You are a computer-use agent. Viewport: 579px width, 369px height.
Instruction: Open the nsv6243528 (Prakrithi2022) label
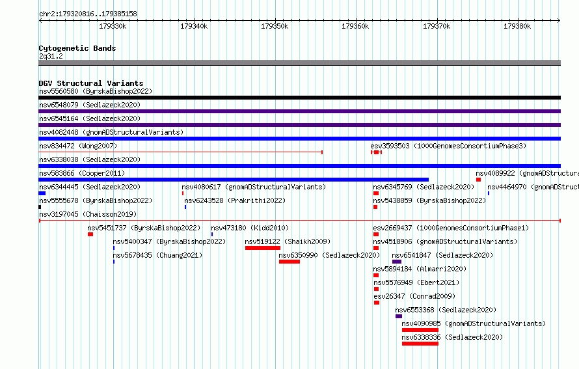235,200
